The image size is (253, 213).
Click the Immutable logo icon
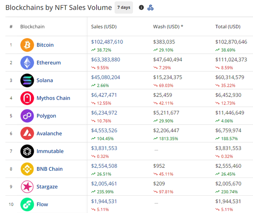click(27, 151)
